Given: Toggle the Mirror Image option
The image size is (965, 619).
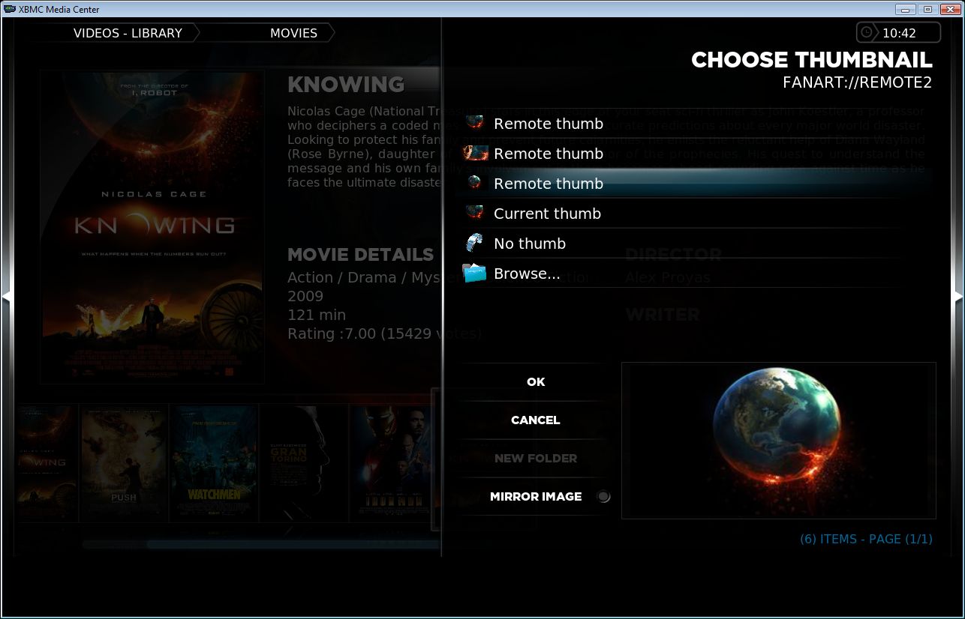Looking at the screenshot, I should (605, 496).
